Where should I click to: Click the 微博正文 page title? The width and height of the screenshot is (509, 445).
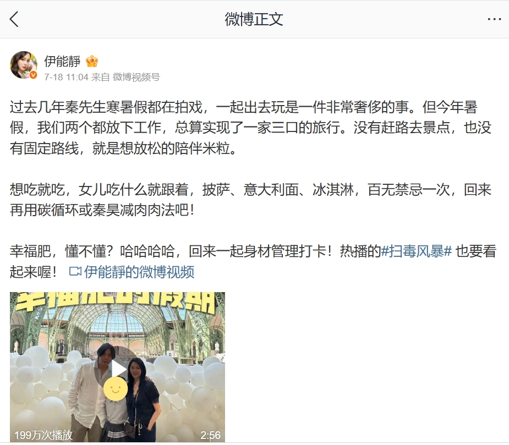click(254, 19)
